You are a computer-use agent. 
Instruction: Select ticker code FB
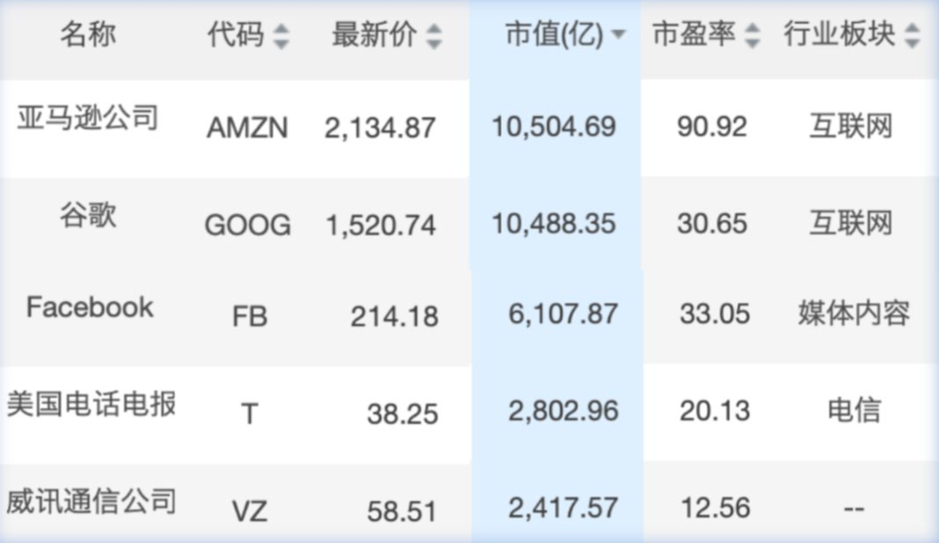click(x=249, y=316)
